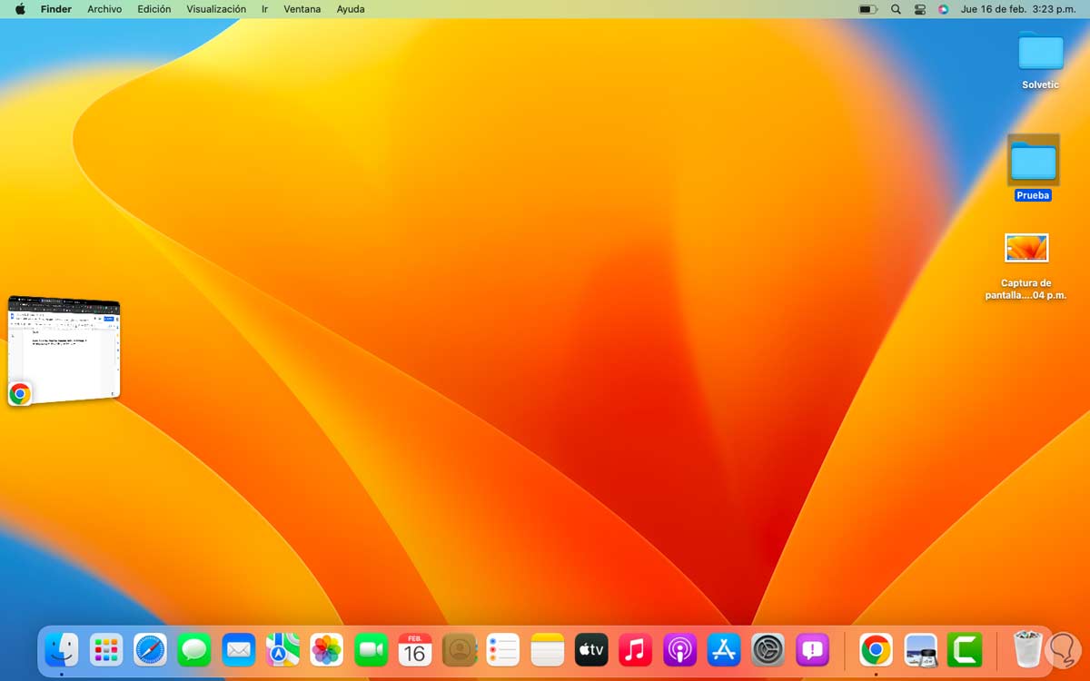The width and height of the screenshot is (1090, 681).
Task: Open Maps app in the Dock
Action: tap(282, 650)
